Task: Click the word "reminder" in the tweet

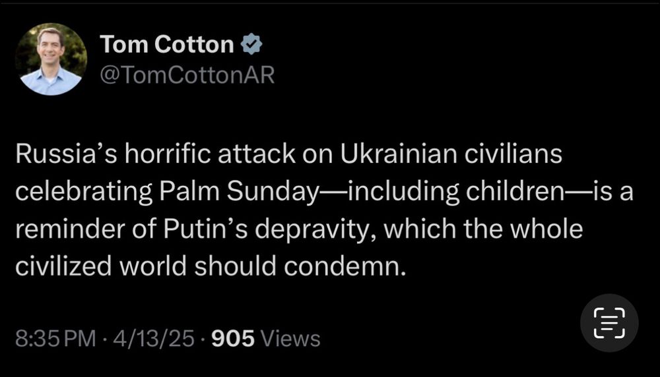Action: (x=65, y=230)
